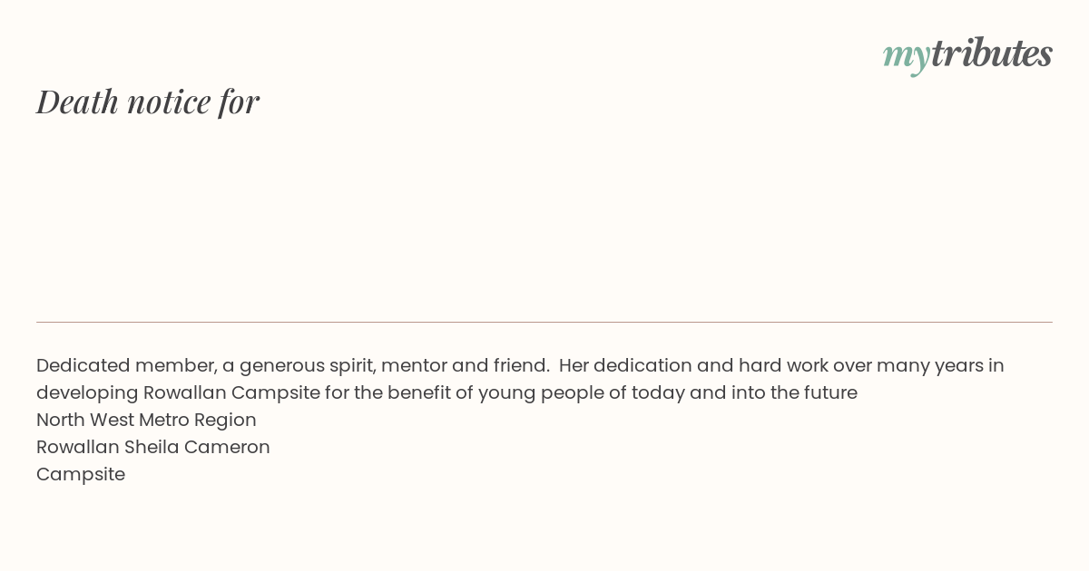Click the word "friend" in the first line
The height and width of the screenshot is (571, 1089).
519,365
